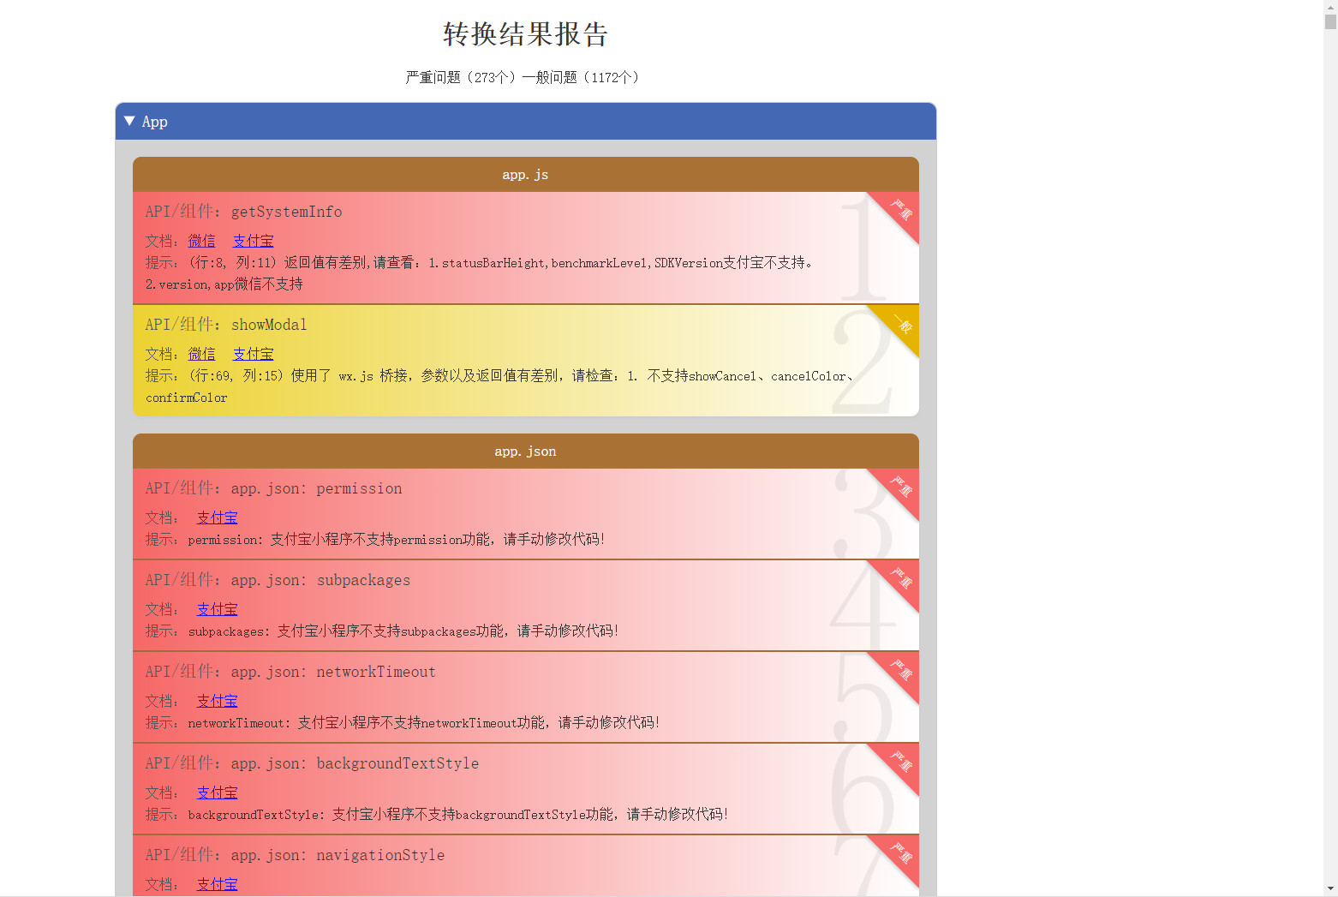Click the vertical scrollbar thumb
Image resolution: width=1338 pixels, height=897 pixels.
pyautogui.click(x=1330, y=21)
